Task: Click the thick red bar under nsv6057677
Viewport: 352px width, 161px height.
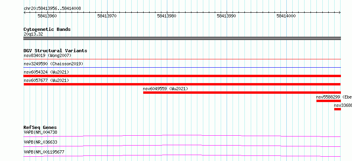Action: tap(182, 84)
